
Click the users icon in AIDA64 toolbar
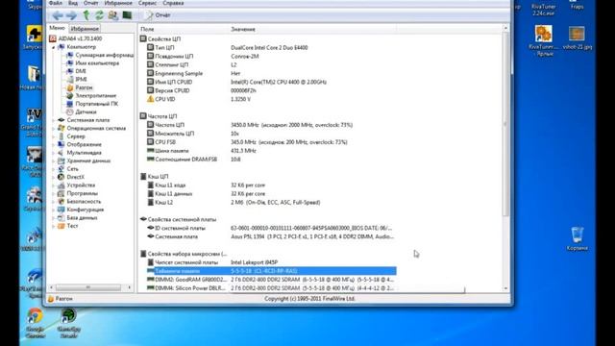[x=113, y=15]
